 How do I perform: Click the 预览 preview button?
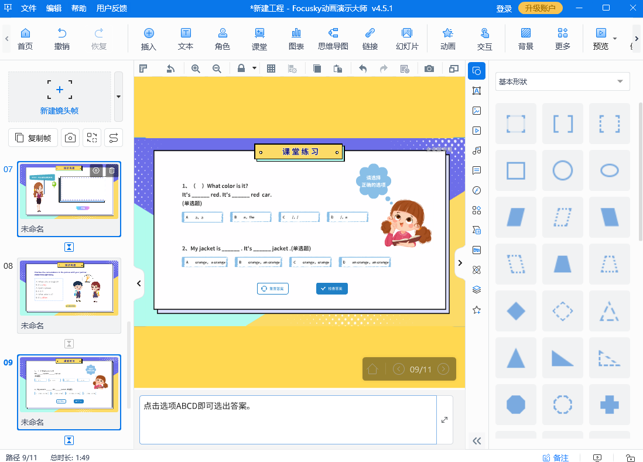point(601,39)
